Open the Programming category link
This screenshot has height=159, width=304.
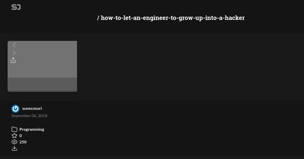[32, 129]
